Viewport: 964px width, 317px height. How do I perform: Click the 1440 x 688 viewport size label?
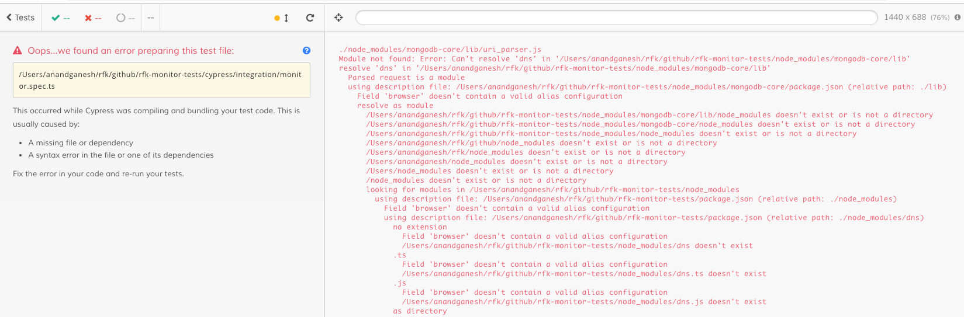(905, 18)
